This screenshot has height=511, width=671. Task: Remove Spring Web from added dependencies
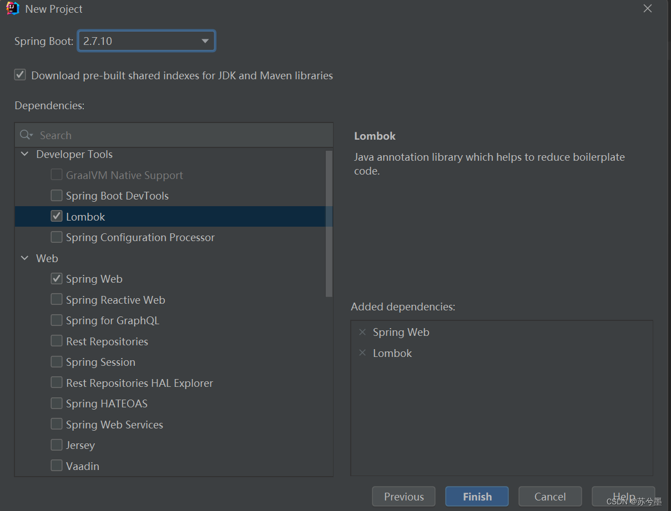pyautogui.click(x=362, y=332)
